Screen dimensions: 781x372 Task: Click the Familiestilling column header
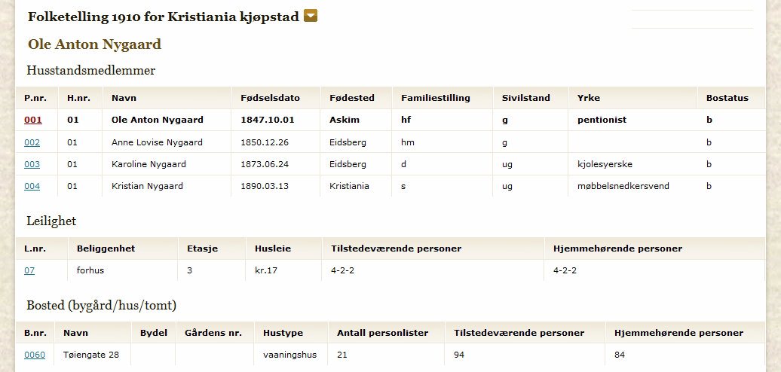(435, 98)
